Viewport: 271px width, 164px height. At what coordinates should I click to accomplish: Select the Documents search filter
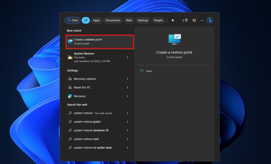click(113, 20)
